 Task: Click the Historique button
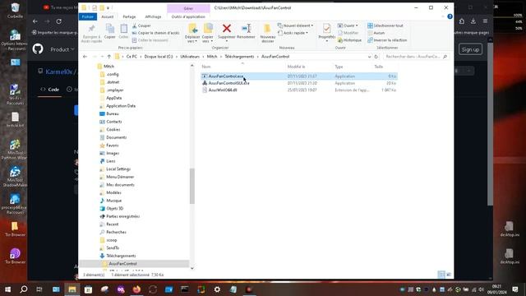point(349,40)
